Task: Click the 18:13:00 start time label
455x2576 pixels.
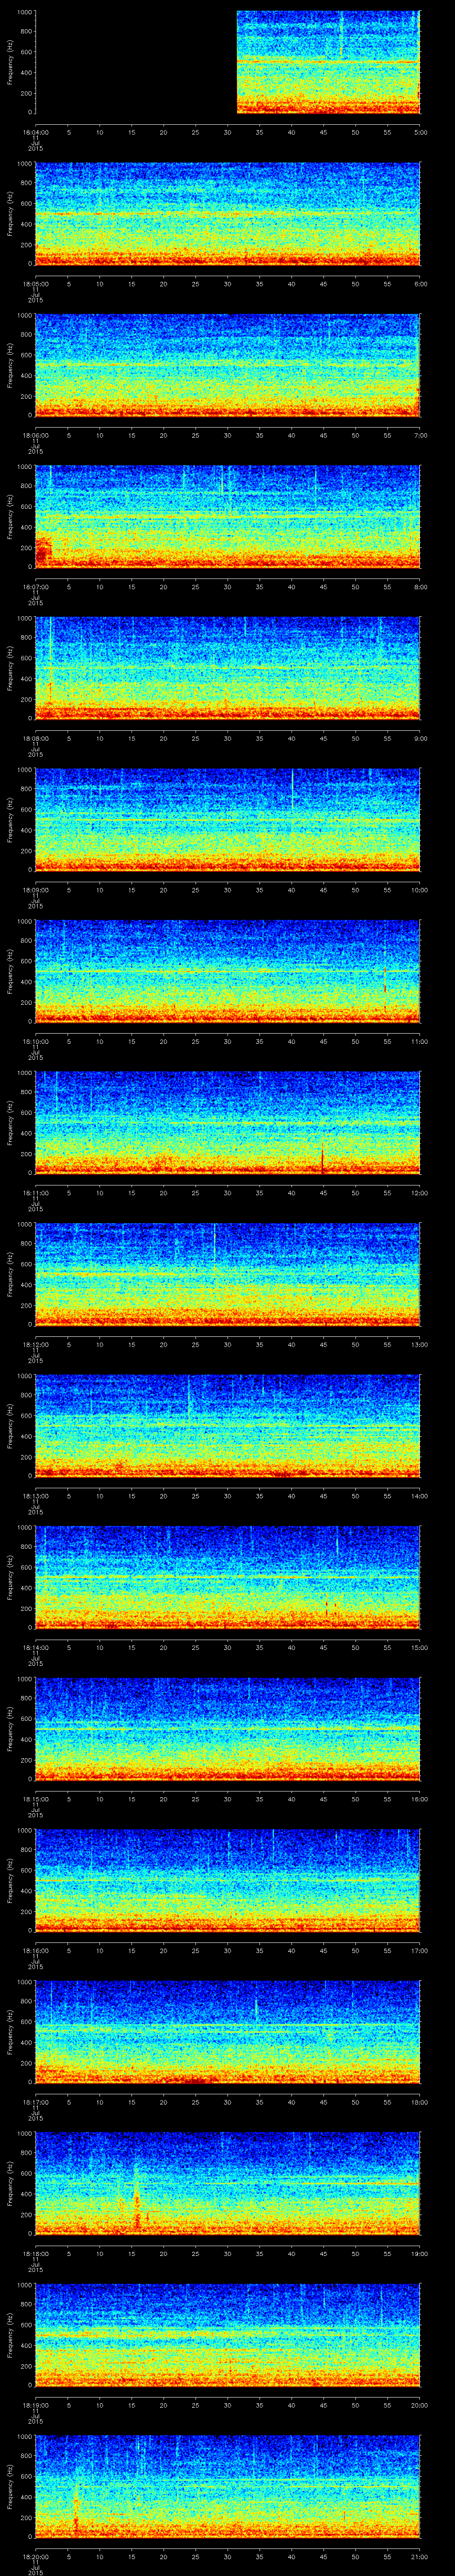Action: [x=35, y=1496]
